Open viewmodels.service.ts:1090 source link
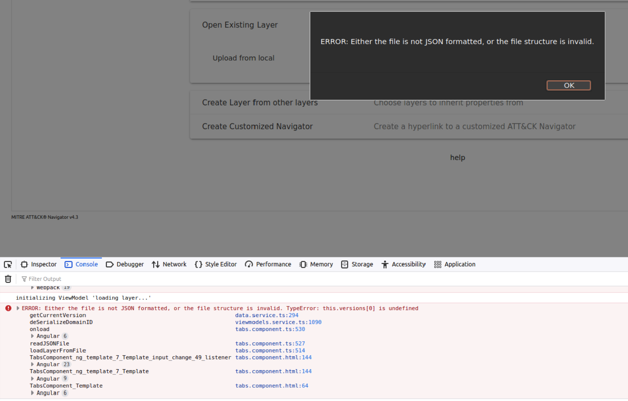The height and width of the screenshot is (401, 628). point(278,322)
